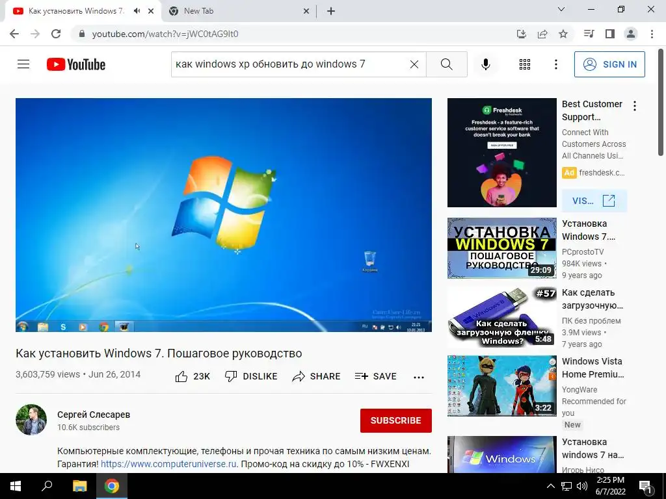Open Windows Vista Home Premium thumbnail
Screen dimensions: 666x499
tap(501, 386)
